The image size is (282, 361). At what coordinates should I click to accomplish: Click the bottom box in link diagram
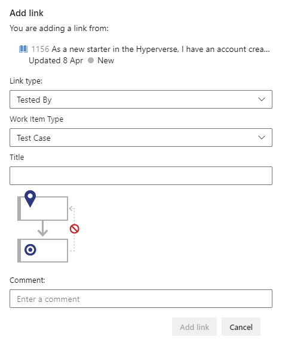(42, 251)
